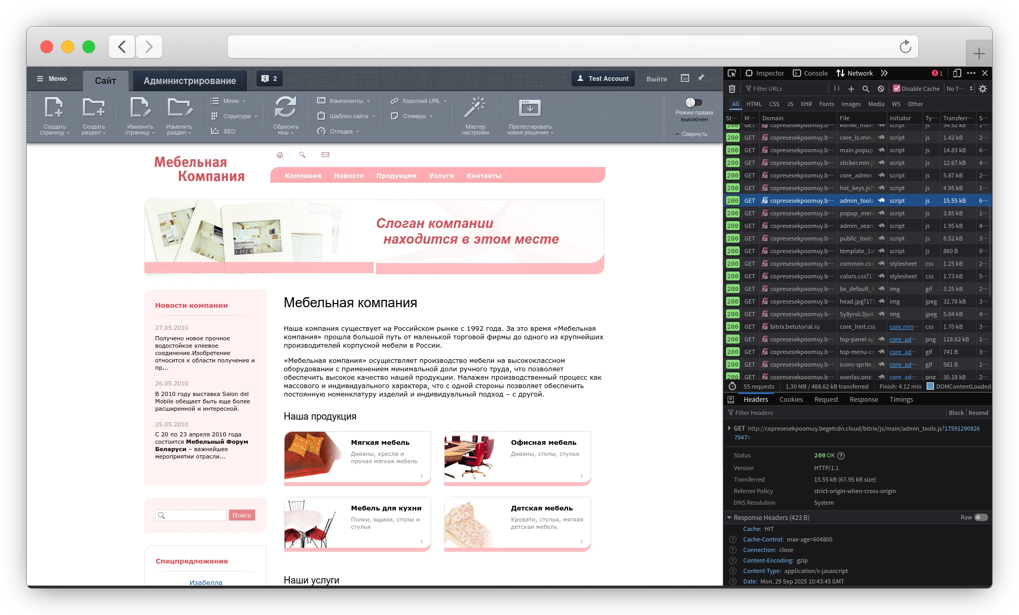
Task: Click the envelope contact icon on site
Action: coord(325,155)
